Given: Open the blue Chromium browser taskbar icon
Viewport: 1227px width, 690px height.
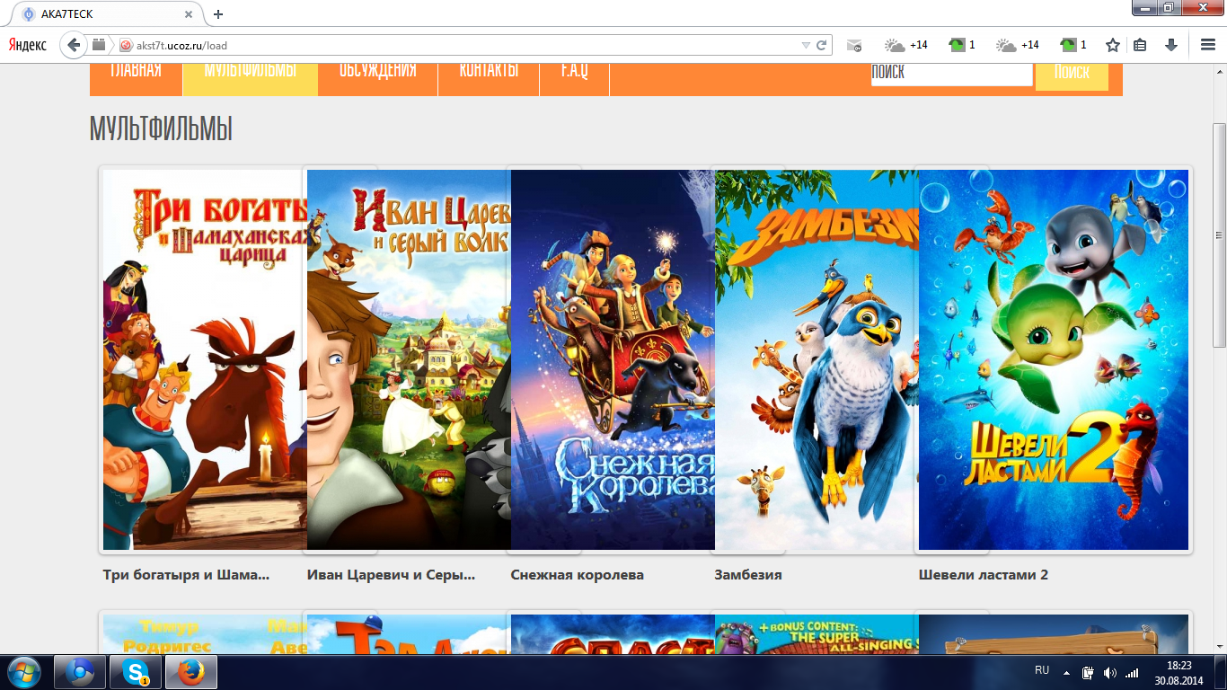Looking at the screenshot, I should pos(80,672).
